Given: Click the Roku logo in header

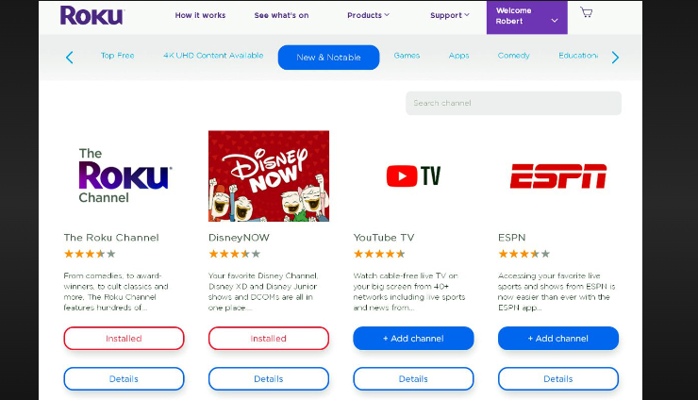Looking at the screenshot, I should coord(91,16).
